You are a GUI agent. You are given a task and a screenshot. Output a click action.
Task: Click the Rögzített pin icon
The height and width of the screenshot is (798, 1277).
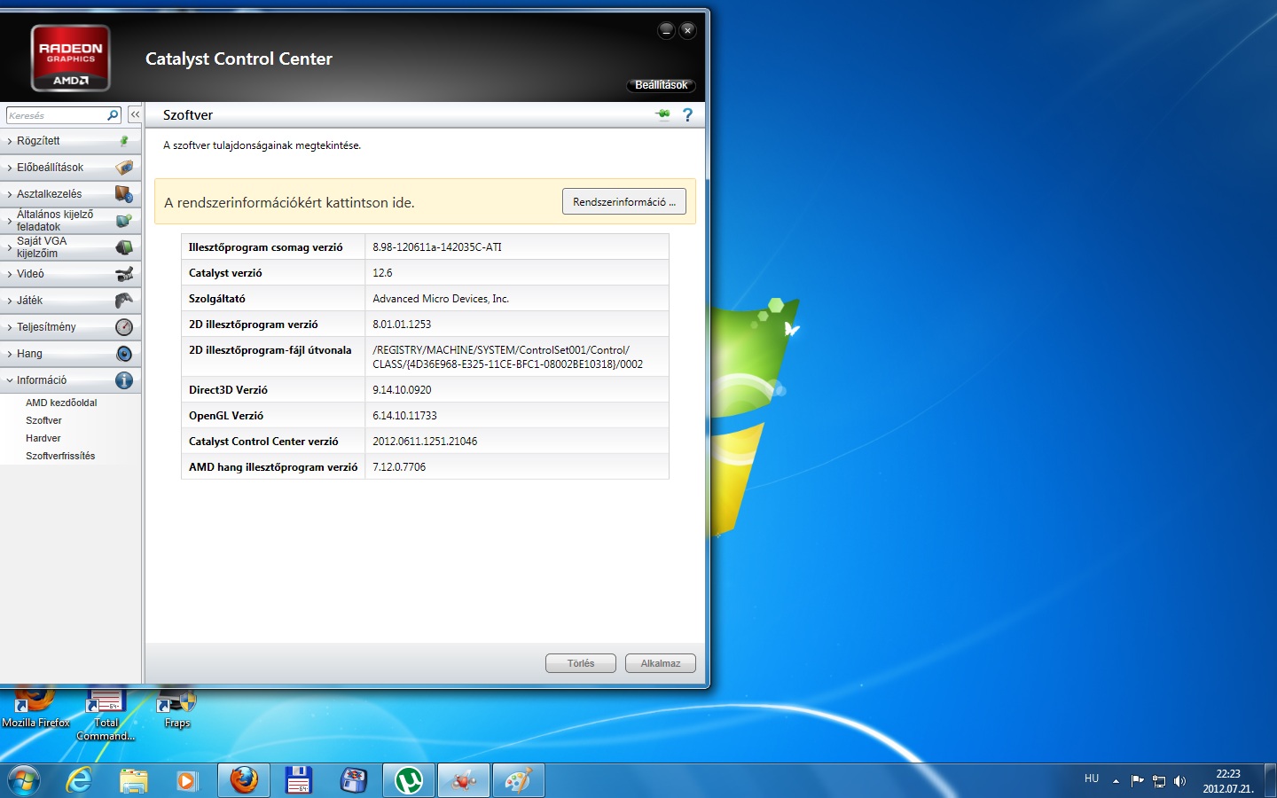point(124,141)
